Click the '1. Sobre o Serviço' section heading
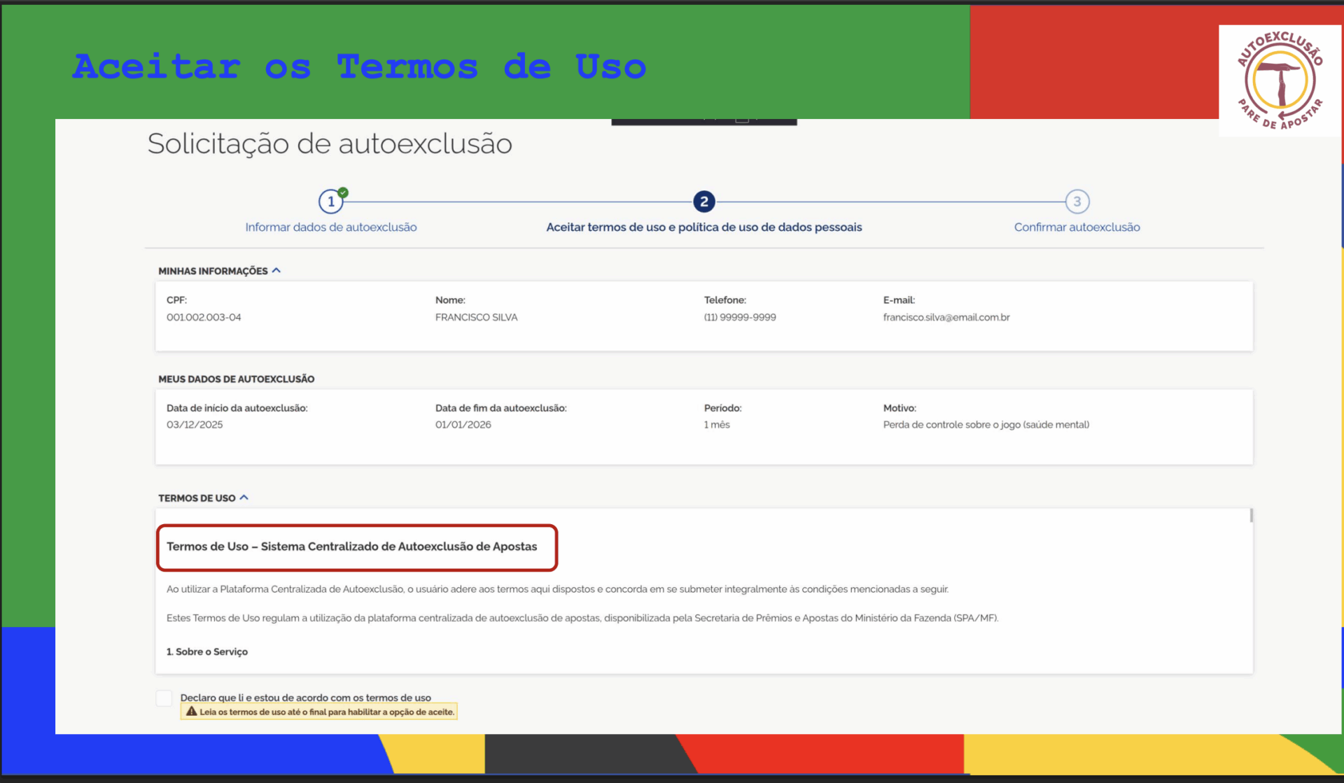Image resolution: width=1344 pixels, height=783 pixels. pos(207,651)
